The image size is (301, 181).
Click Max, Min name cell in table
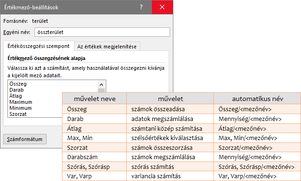coord(95,138)
